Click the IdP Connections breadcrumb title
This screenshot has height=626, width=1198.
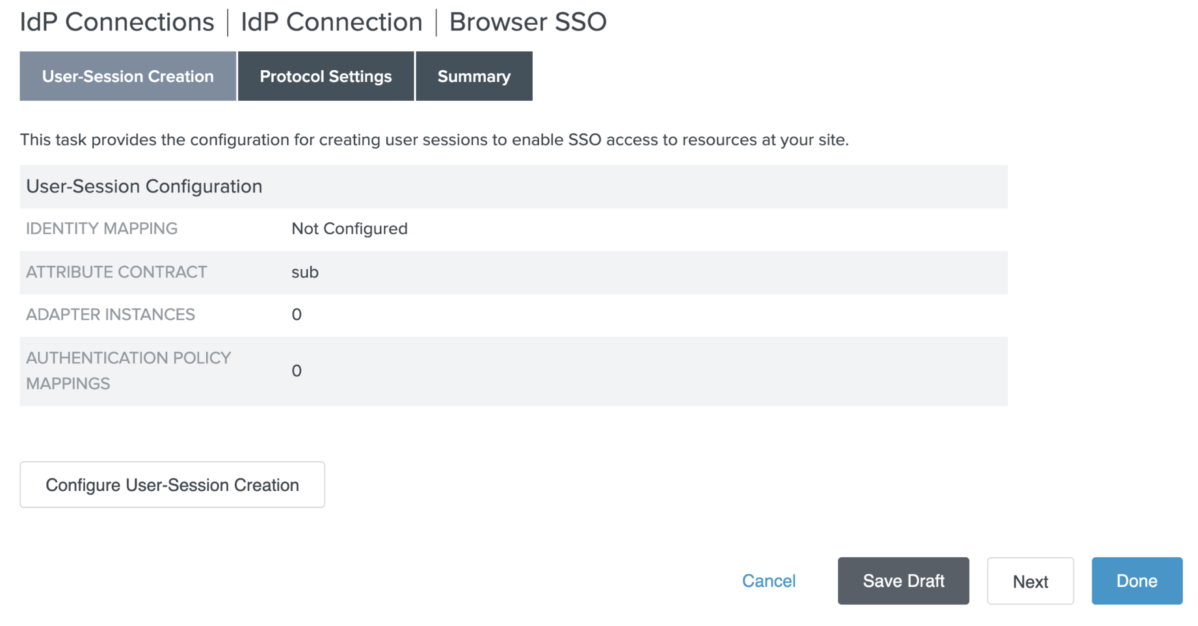[x=116, y=22]
